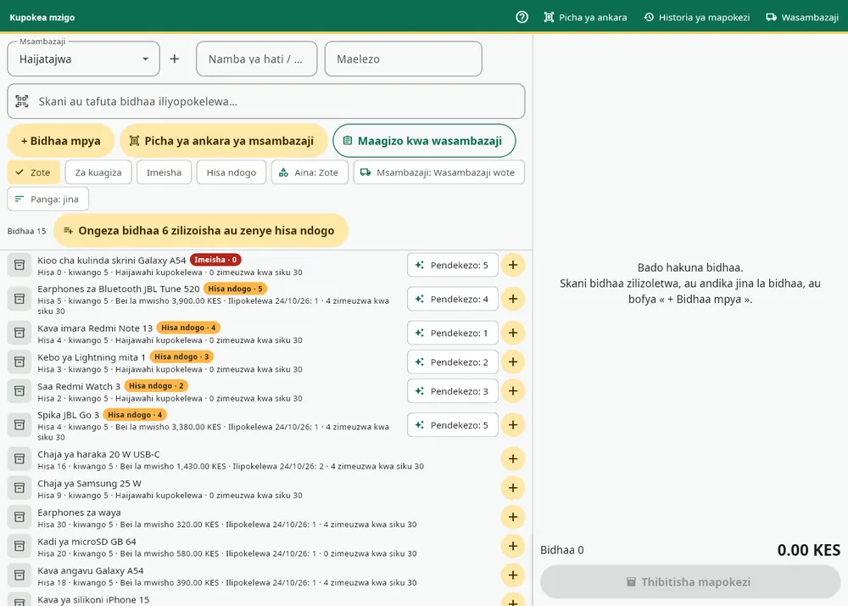This screenshot has width=848, height=606.
Task: Add Saa Redmi Watch 3 item
Action: pos(513,391)
